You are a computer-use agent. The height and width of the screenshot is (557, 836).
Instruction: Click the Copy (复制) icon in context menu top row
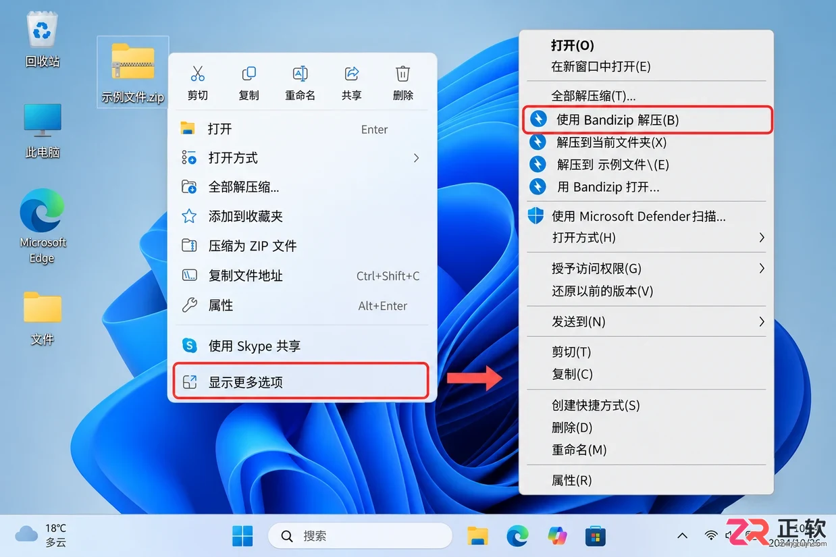[249, 74]
